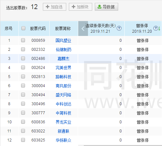Click stock code 600836
Viewport: 162px width, 146px height.
(38, 122)
